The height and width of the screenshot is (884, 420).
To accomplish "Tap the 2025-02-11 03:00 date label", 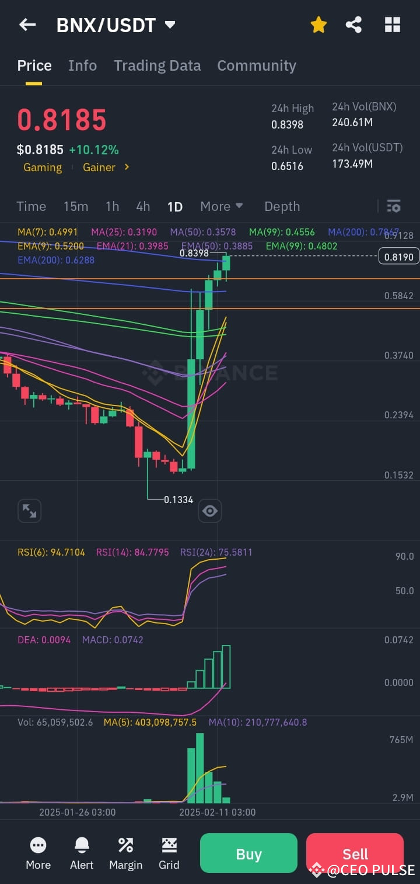I will tap(217, 812).
